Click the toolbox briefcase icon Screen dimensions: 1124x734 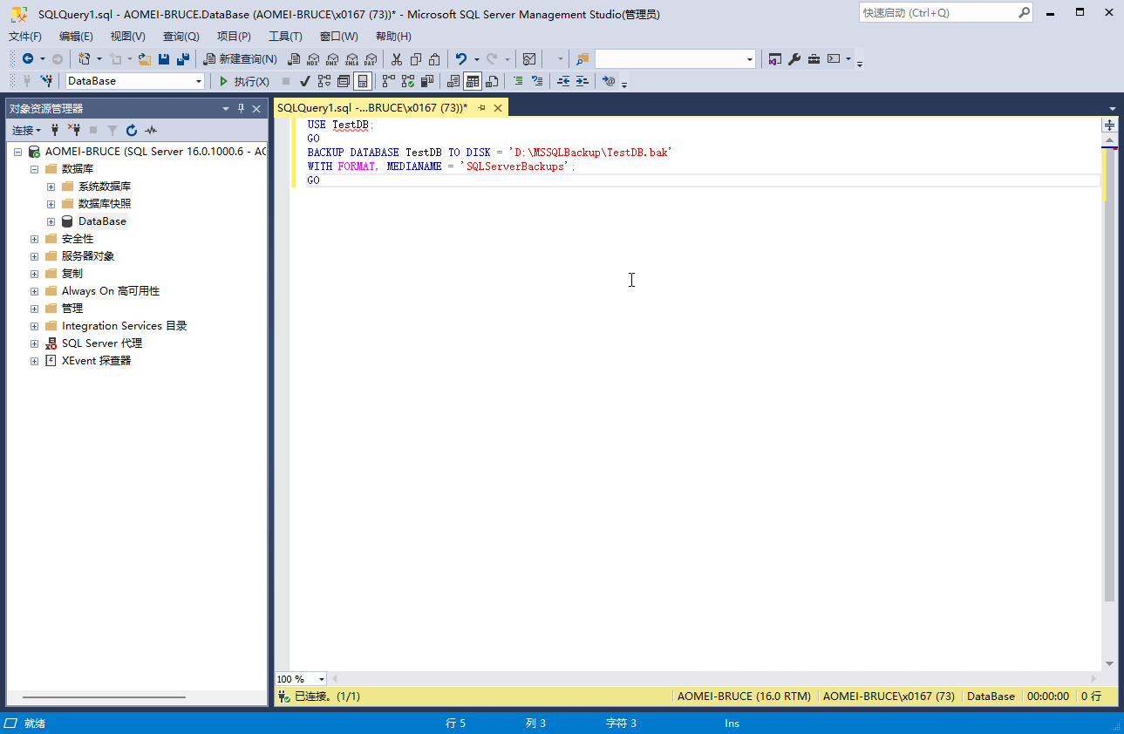click(813, 58)
